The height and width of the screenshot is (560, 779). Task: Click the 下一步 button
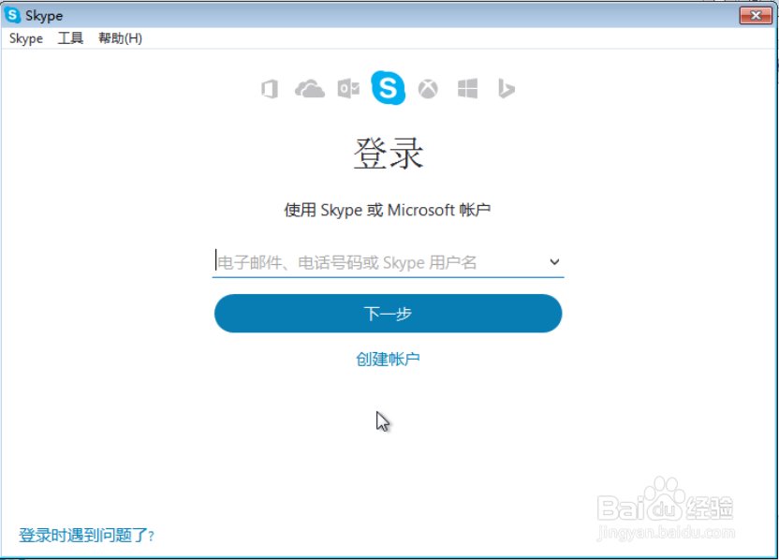(x=388, y=314)
